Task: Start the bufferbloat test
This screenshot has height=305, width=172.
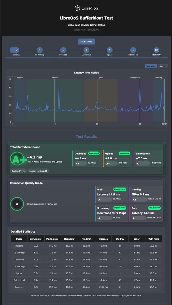Action: [86, 41]
